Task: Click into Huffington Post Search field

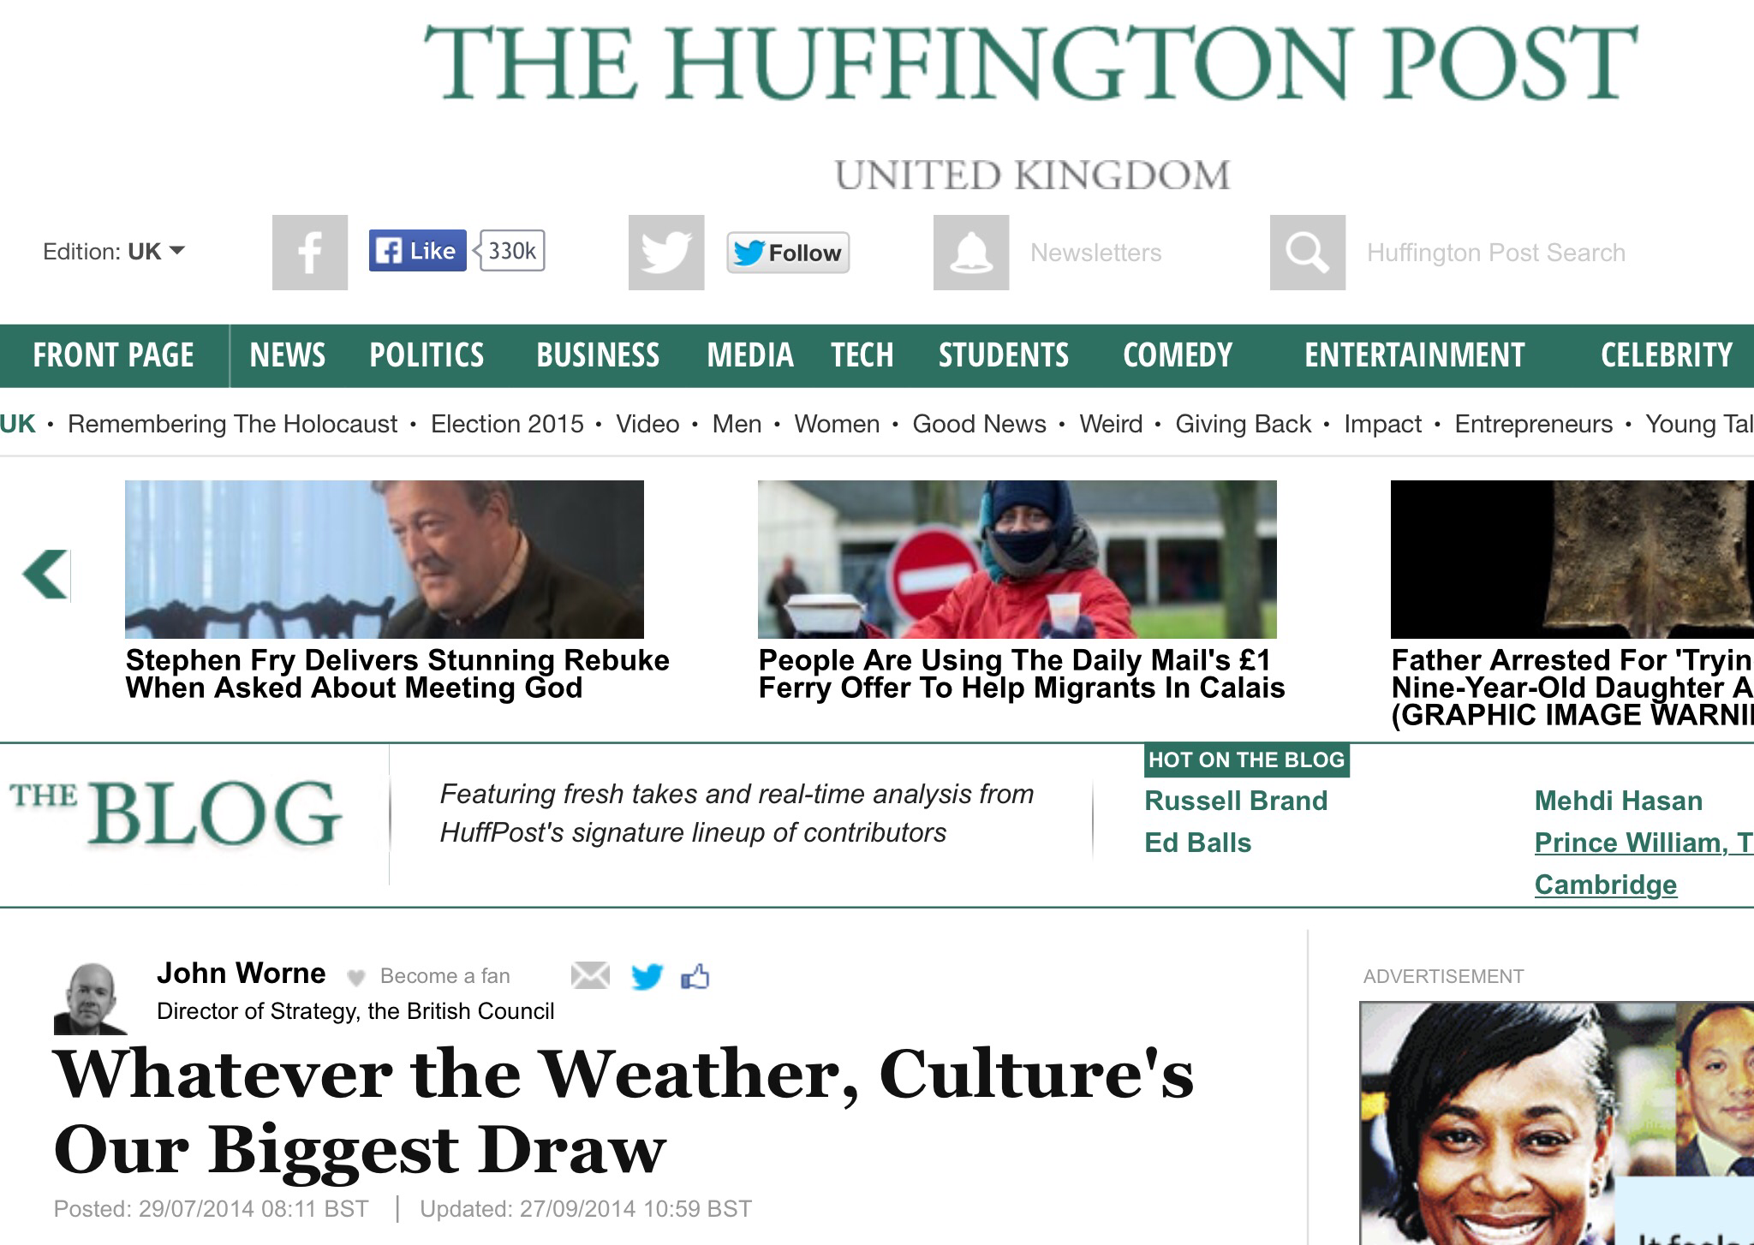Action: click(1495, 253)
